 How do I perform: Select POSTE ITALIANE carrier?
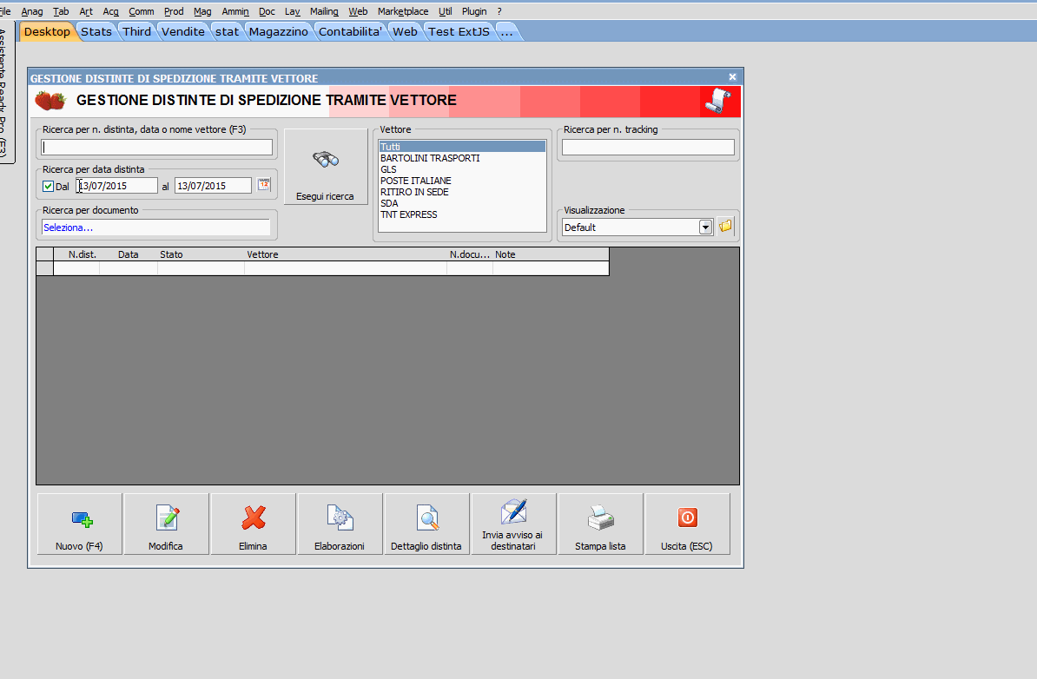(x=462, y=181)
